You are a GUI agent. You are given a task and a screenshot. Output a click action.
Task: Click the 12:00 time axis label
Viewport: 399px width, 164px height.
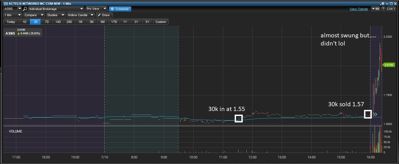coord(252,157)
